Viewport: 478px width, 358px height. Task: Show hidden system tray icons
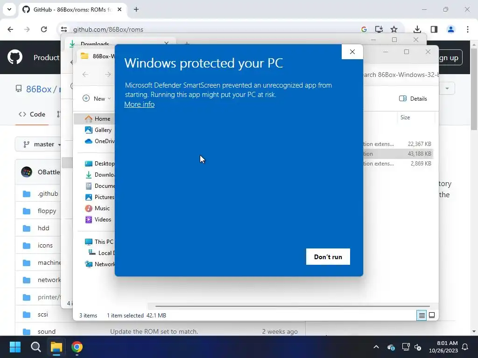[x=376, y=347]
